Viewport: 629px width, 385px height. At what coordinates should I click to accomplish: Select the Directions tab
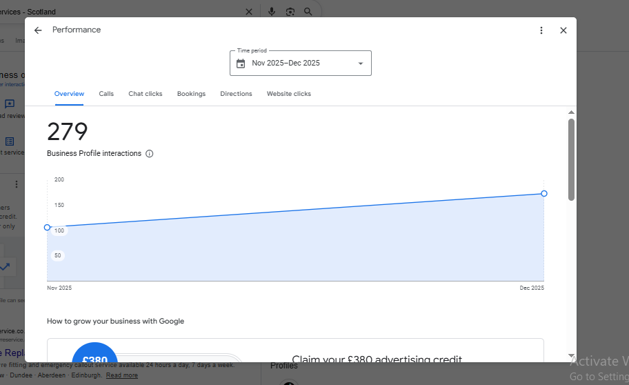pyautogui.click(x=236, y=94)
